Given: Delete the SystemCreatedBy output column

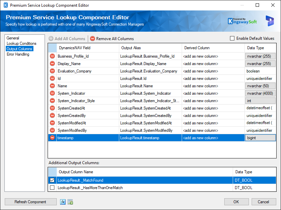Looking at the screenshot, I should click(52, 116).
